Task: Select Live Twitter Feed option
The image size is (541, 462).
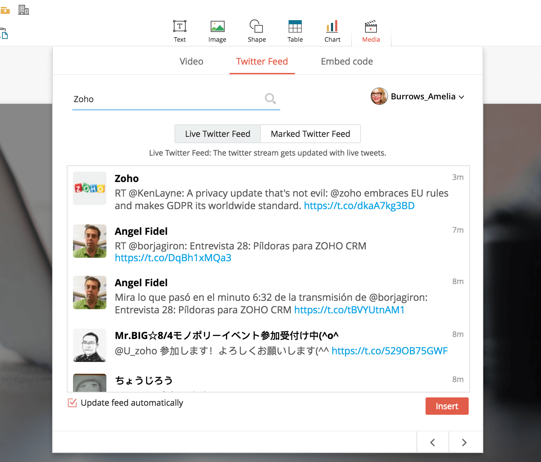Action: (x=218, y=134)
